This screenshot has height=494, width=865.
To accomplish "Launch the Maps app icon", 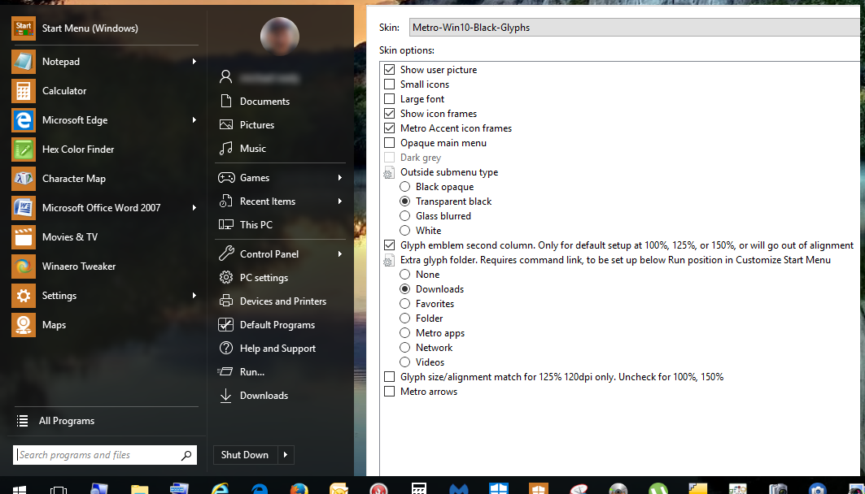I will (23, 324).
